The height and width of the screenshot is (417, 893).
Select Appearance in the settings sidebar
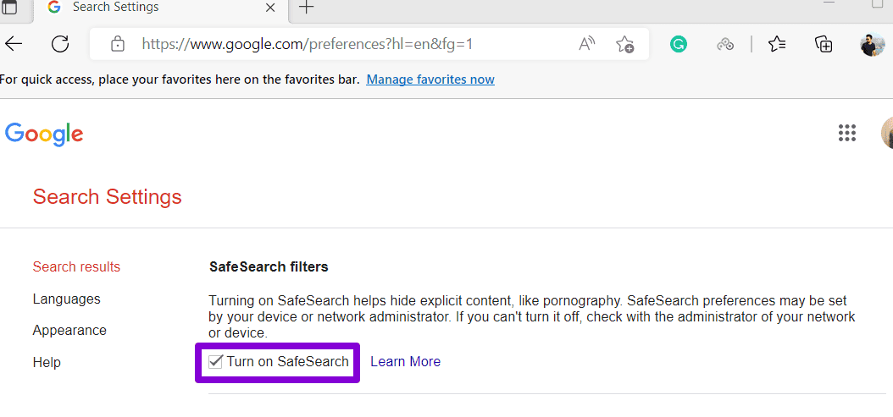(x=69, y=330)
